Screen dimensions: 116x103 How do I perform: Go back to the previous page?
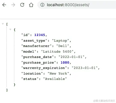(4, 5)
